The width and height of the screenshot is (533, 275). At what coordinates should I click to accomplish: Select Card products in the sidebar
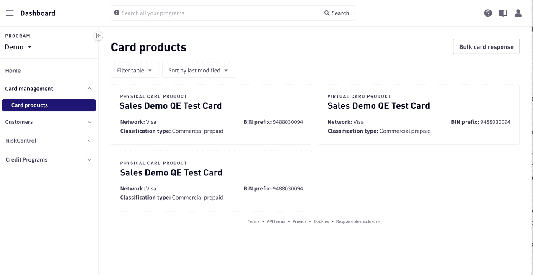coord(28,105)
